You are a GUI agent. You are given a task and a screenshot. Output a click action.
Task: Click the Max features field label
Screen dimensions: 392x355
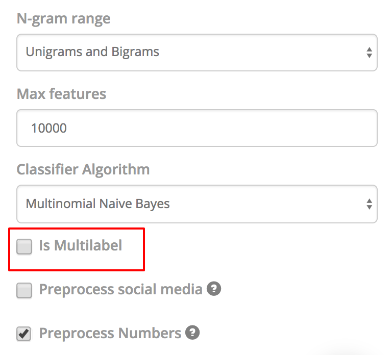[x=61, y=94]
